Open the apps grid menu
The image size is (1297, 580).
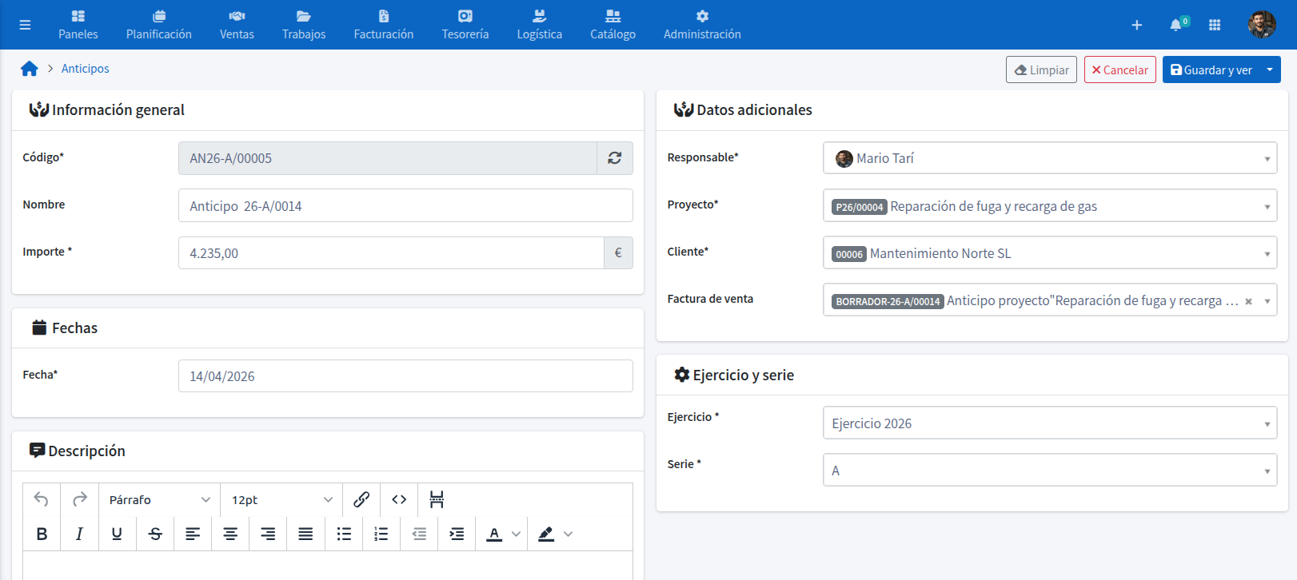pyautogui.click(x=1215, y=26)
